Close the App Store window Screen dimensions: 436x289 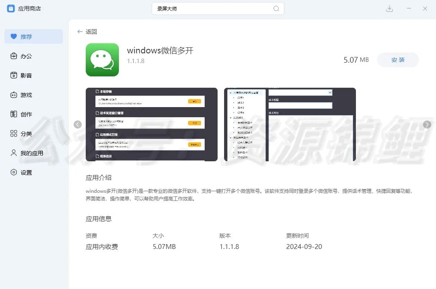click(x=425, y=8)
